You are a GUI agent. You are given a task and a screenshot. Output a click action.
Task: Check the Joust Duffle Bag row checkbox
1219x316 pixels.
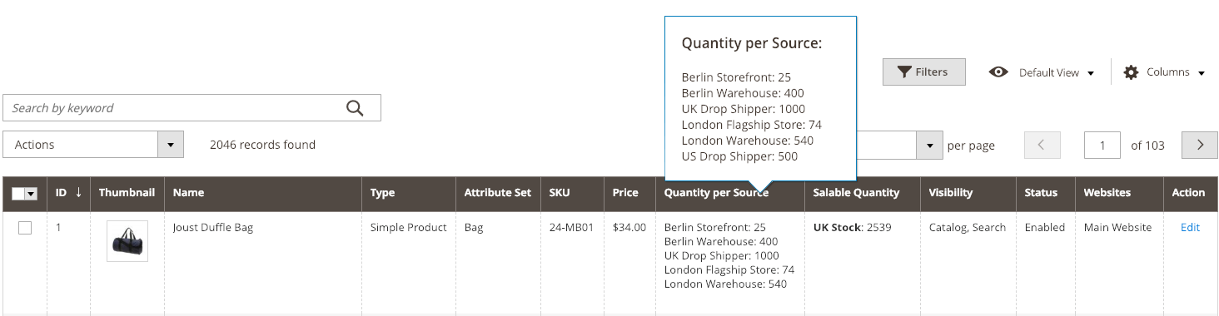(x=25, y=228)
